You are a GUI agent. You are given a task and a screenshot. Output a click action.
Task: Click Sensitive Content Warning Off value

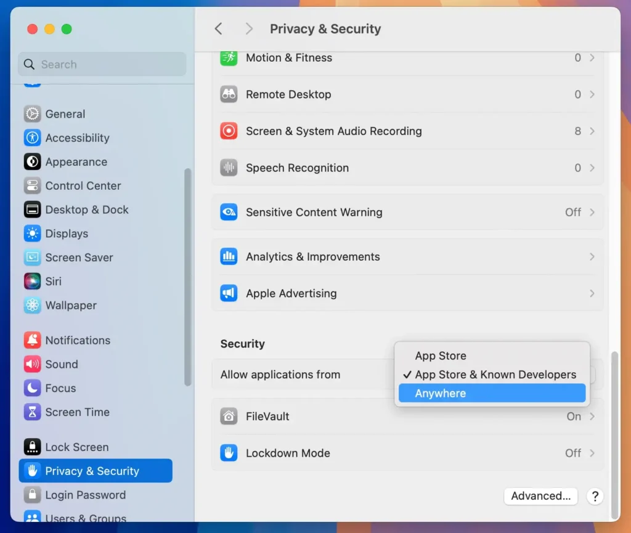573,212
